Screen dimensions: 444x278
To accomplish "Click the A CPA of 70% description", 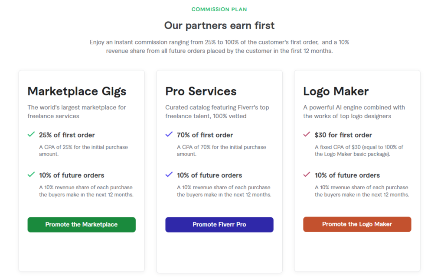I will (222, 150).
